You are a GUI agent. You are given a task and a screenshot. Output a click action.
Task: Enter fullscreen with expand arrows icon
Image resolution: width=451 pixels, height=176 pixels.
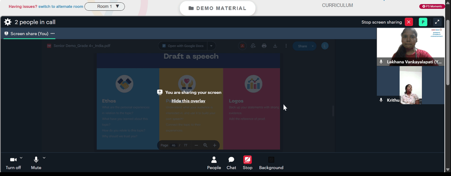(x=437, y=22)
